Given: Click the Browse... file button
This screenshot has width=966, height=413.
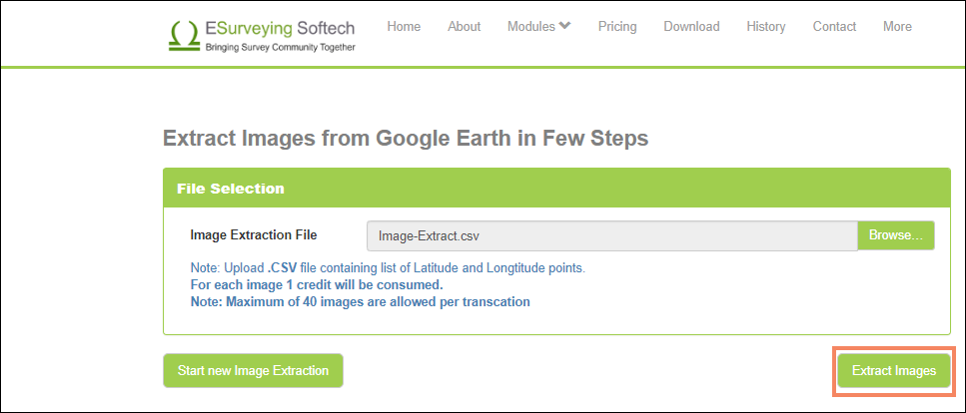Looking at the screenshot, I should (896, 235).
